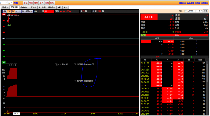The image size is (210, 116).
Task: Toggle the button between 浮 and 分價
Action: coord(23,11)
